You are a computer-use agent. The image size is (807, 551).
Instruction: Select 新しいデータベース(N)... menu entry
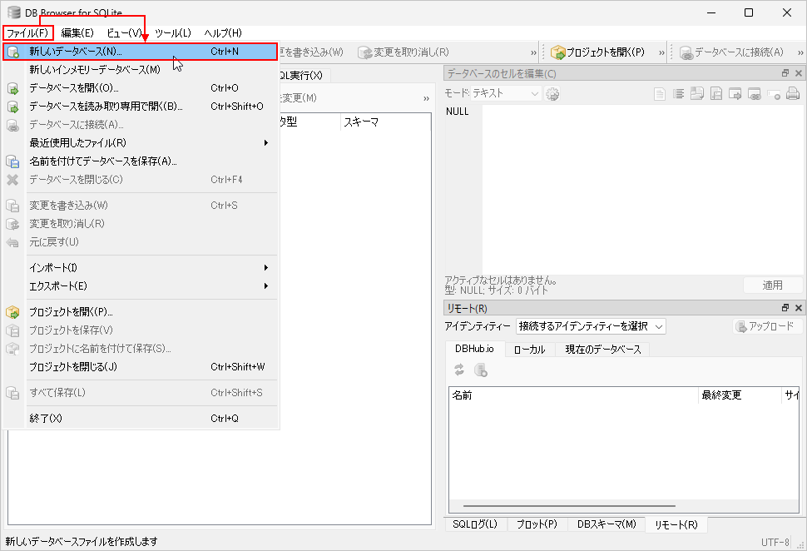point(140,52)
